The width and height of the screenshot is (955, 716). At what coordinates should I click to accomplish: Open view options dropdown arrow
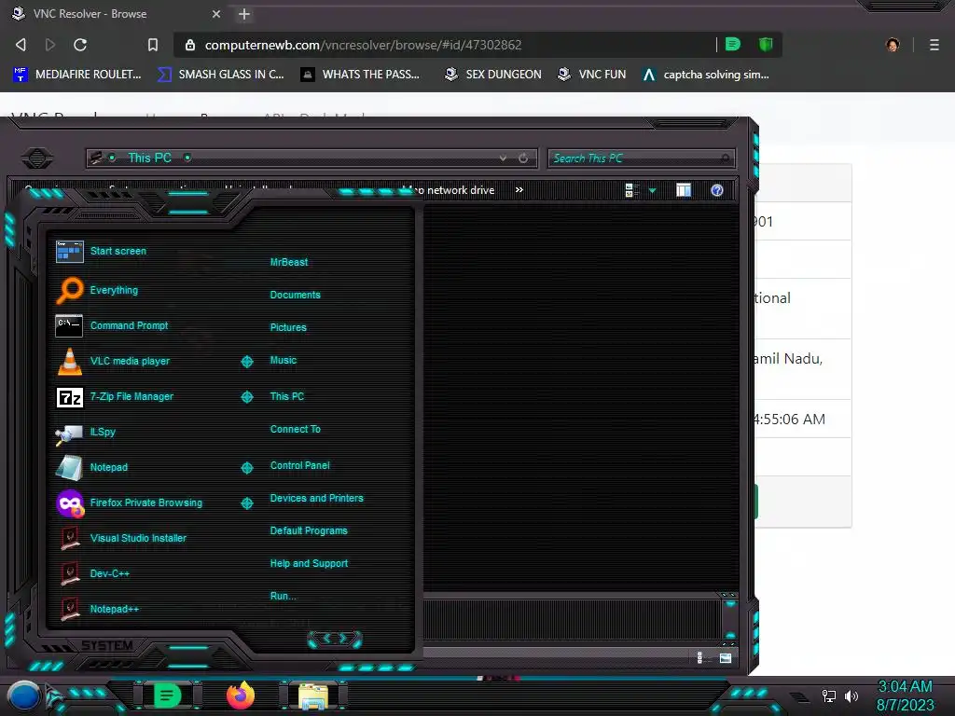tap(652, 191)
